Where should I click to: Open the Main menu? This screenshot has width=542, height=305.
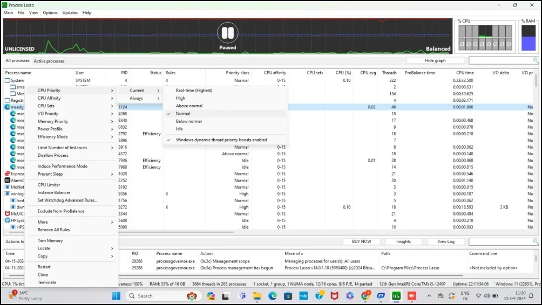pos(8,13)
